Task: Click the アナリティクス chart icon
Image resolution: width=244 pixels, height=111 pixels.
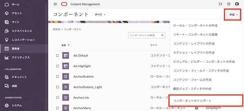Action: click(6, 57)
